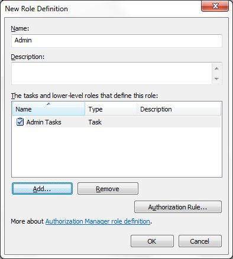
Task: Click the Name input field containing Admin
Action: 117,41
